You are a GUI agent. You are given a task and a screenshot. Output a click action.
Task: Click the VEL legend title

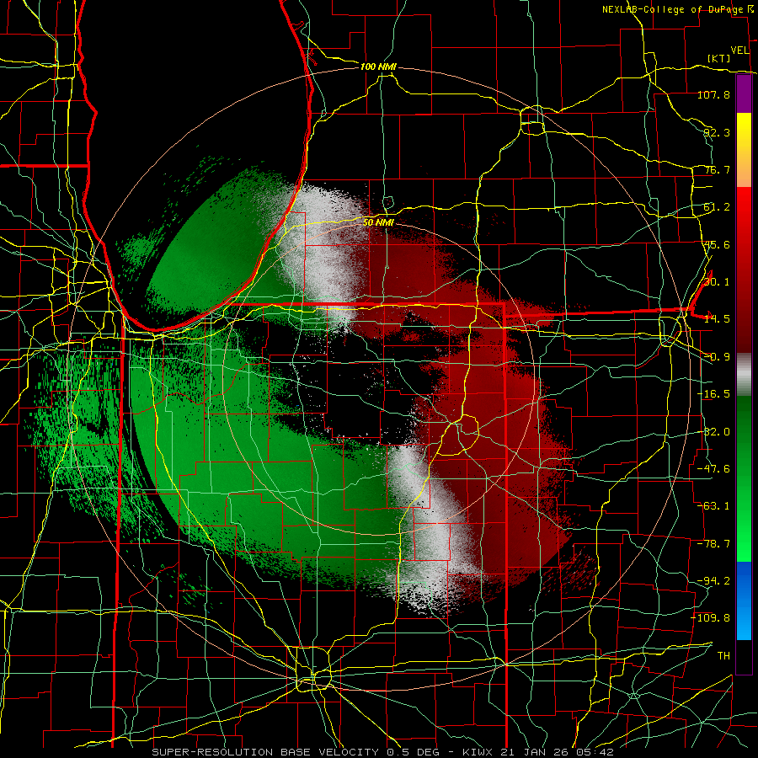coord(740,50)
